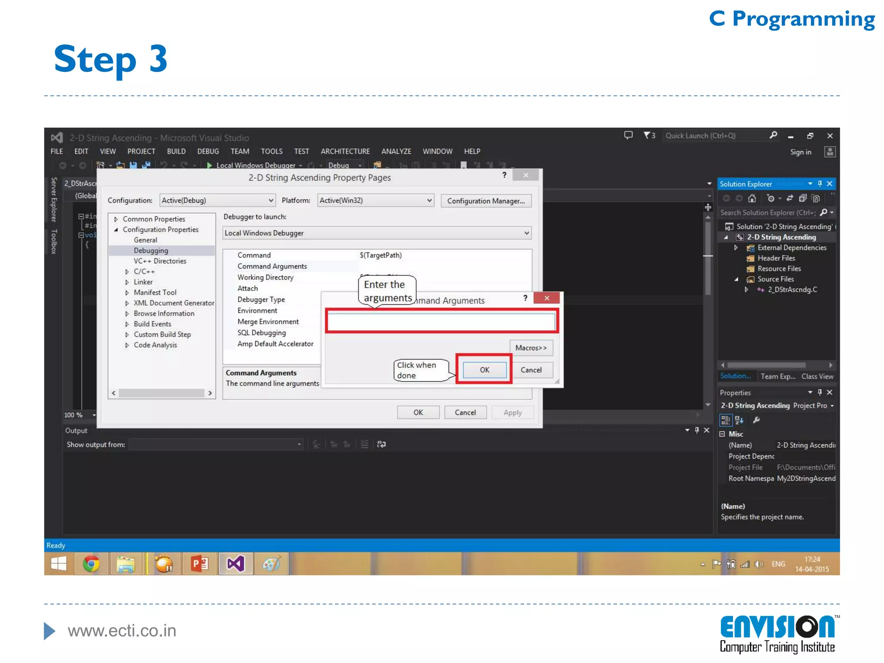Screen dimensions: 884x663
Task: Click OK in the Property Pages dialog
Action: click(418, 412)
